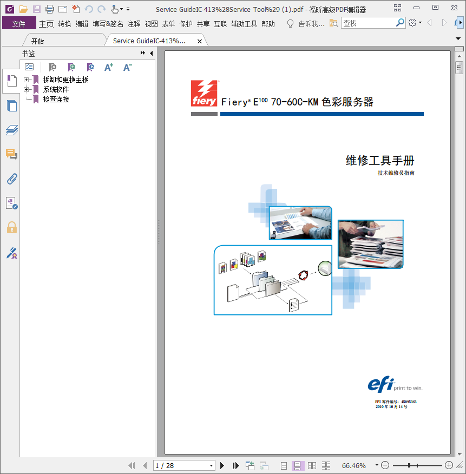Viewport: 466px width, 474px height.
Task: Switch to the 主页 ribbon tab
Action: tap(46, 24)
